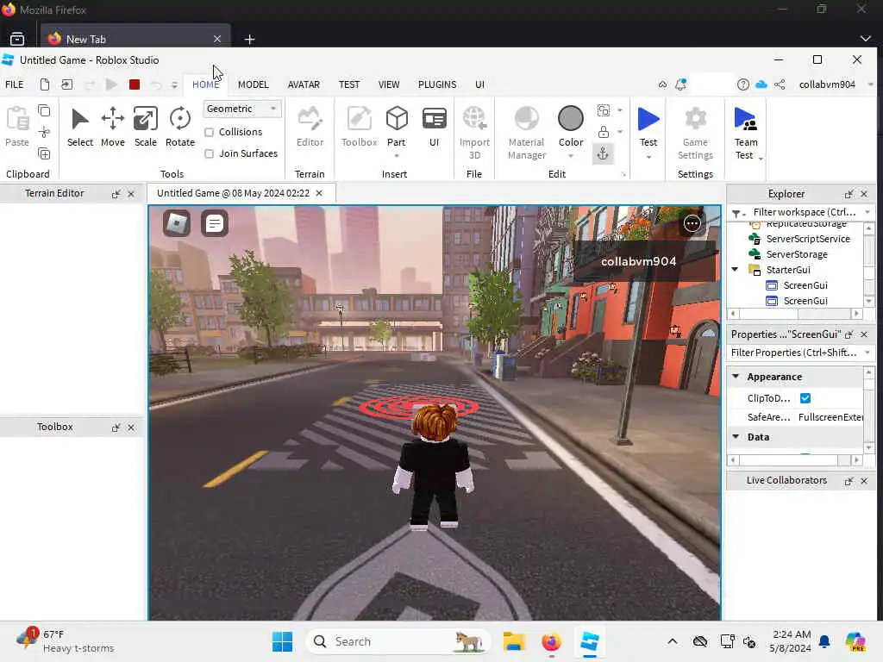Click the Filter Properties input field
The height and width of the screenshot is (662, 883).
(794, 353)
